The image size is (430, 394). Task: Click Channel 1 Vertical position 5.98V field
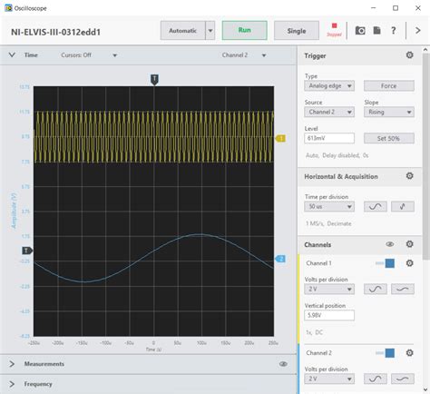click(329, 315)
